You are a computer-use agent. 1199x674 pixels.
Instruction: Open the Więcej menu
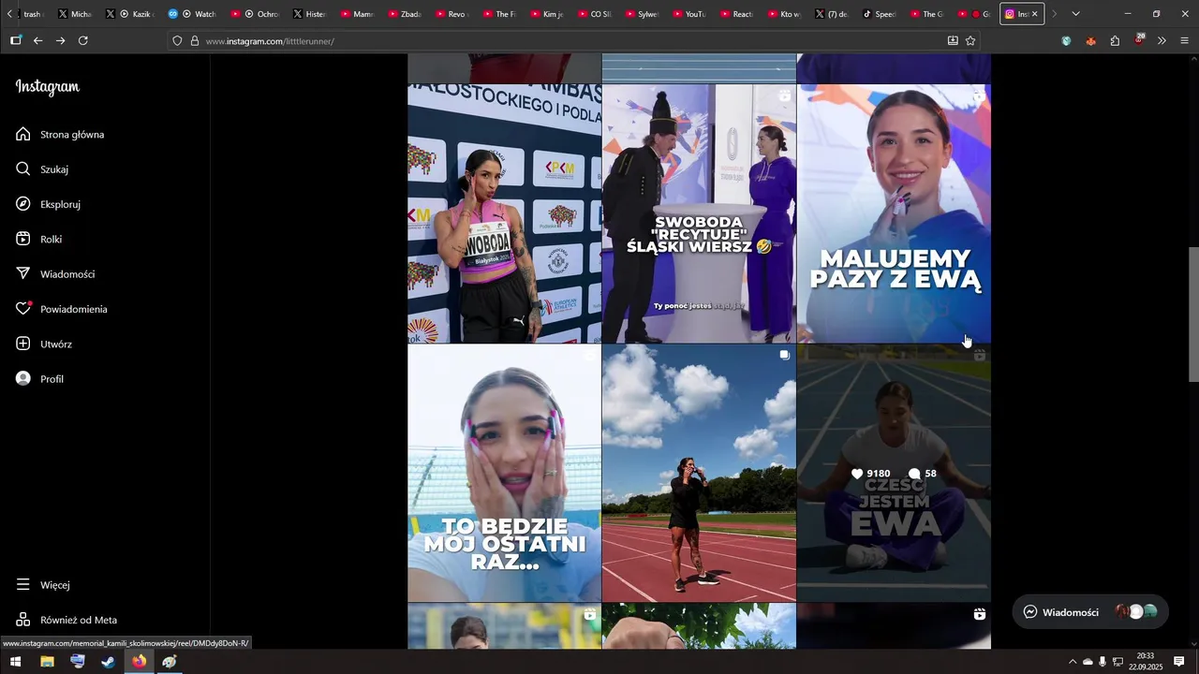pos(43,585)
